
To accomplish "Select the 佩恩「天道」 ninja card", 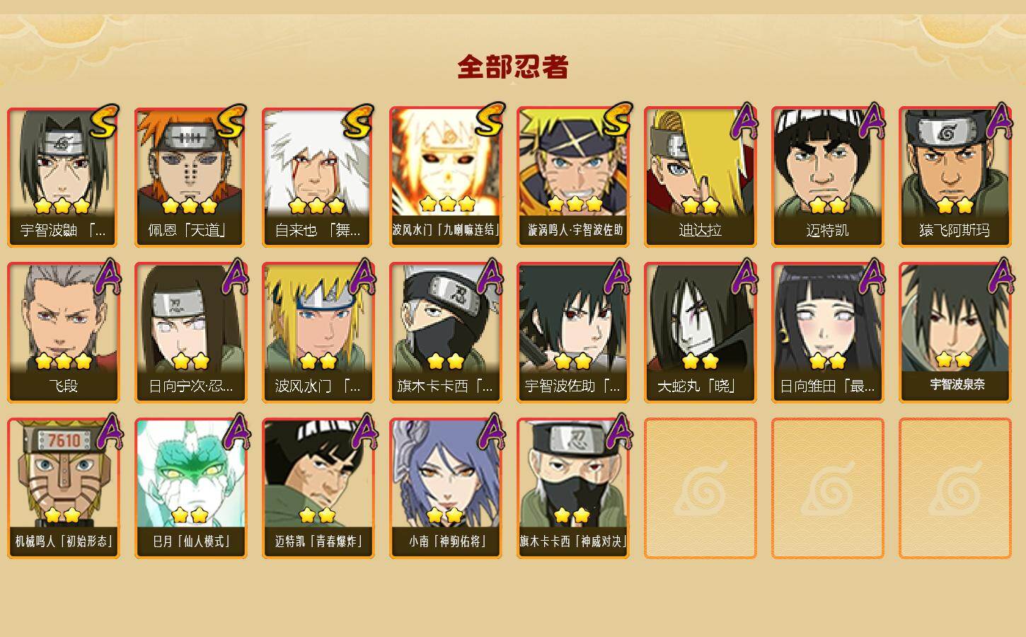I will coord(190,177).
